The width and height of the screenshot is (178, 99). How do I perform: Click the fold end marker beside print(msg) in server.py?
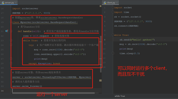11,59
